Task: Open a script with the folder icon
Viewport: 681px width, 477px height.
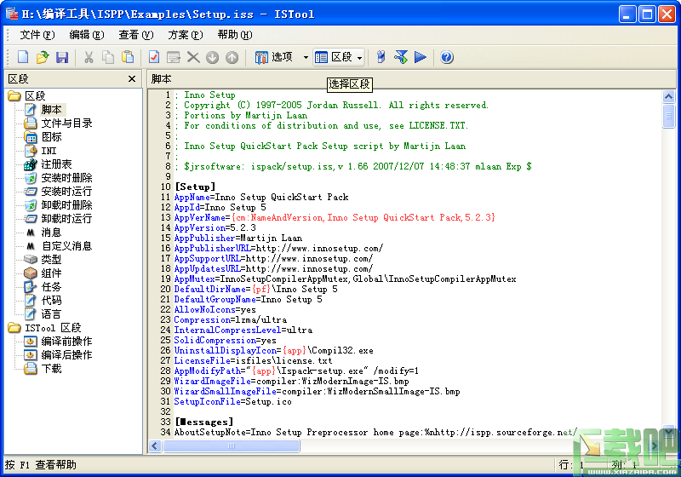Action: (x=43, y=57)
